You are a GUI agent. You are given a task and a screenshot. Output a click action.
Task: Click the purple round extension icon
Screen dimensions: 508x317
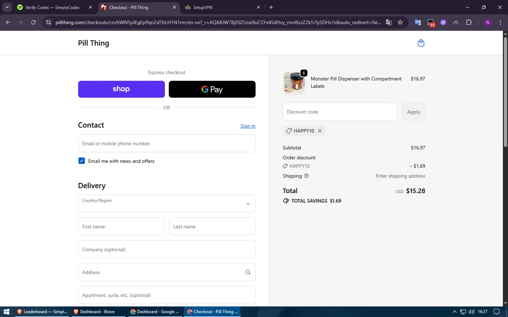tap(443, 22)
